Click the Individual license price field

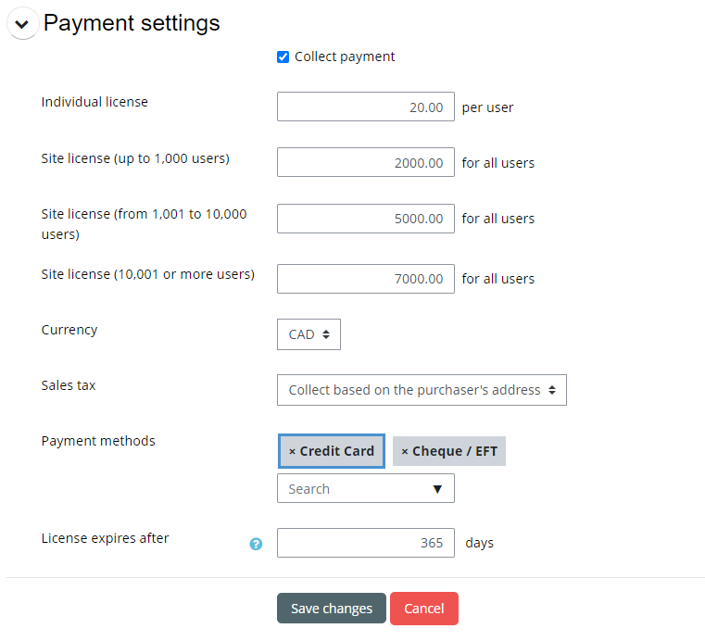click(x=365, y=107)
